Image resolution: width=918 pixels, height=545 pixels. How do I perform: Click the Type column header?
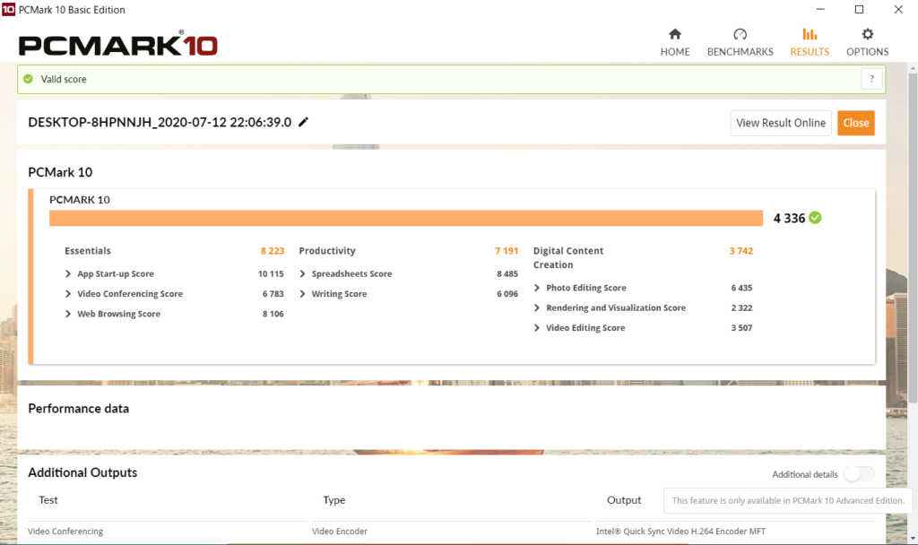coord(333,500)
